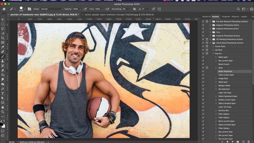Image resolution: width=254 pixels, height=143 pixels.
Task: Select the Dodge tool
Action: (3, 84)
